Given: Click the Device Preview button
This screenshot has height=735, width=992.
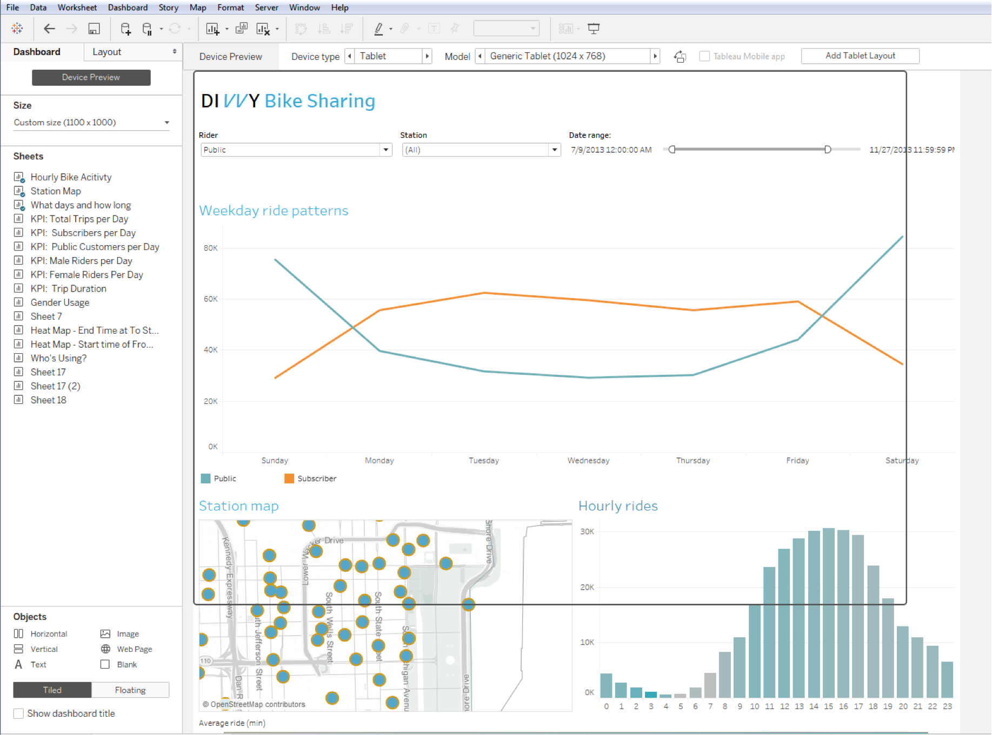Looking at the screenshot, I should pos(91,77).
